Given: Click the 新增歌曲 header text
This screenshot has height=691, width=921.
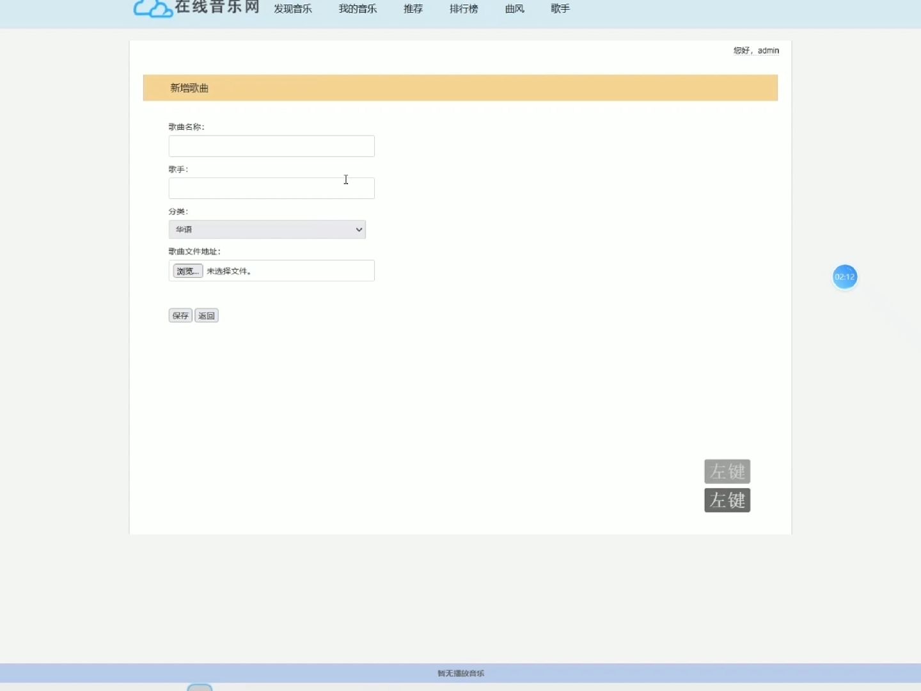Looking at the screenshot, I should click(189, 88).
